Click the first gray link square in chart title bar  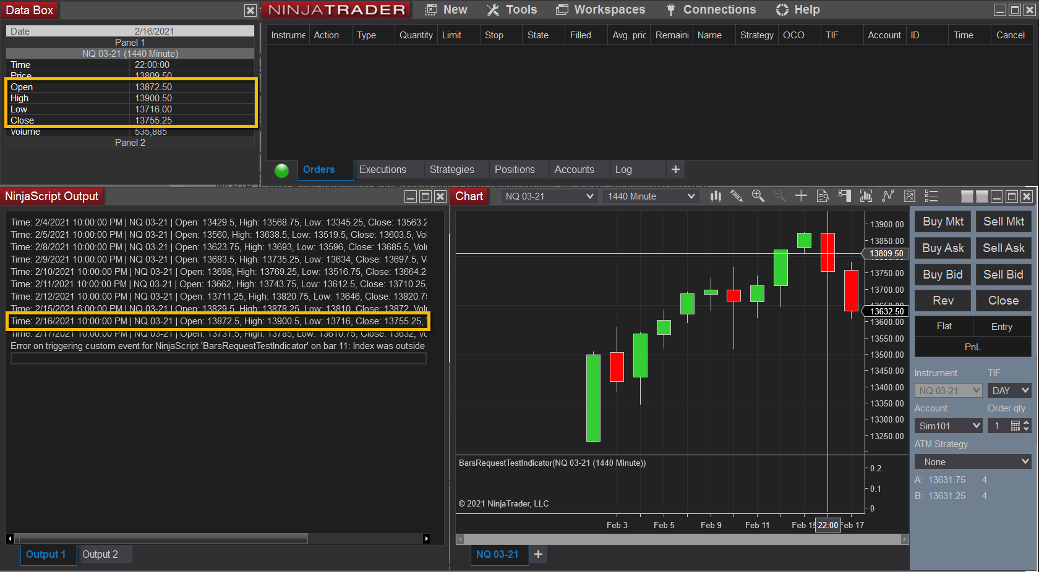967,196
